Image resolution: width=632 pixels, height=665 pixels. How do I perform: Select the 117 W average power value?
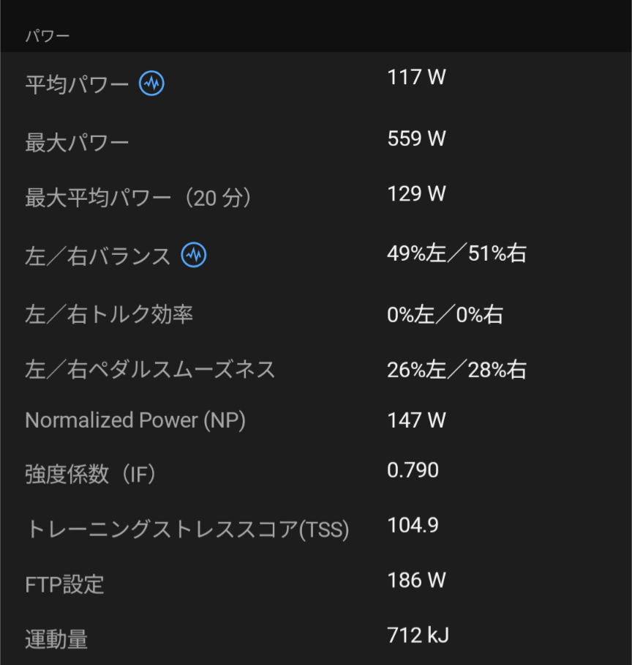pos(416,77)
